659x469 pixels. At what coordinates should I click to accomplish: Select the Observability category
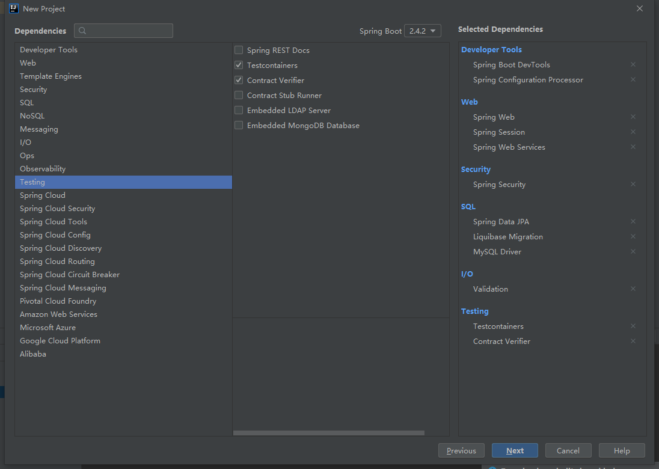pos(123,168)
